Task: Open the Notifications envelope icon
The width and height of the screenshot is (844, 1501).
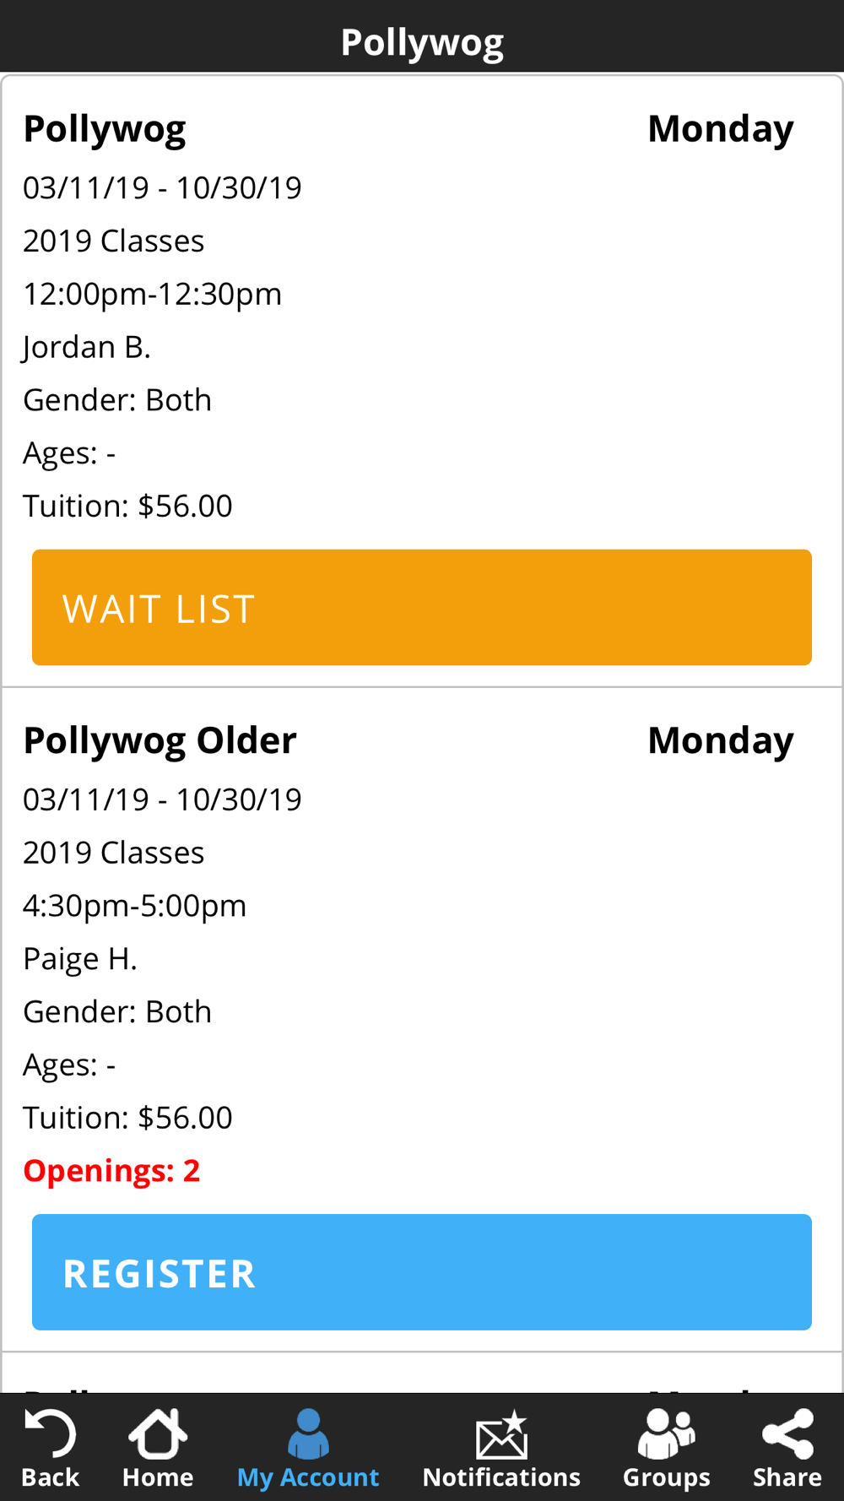Action: pos(501,1434)
